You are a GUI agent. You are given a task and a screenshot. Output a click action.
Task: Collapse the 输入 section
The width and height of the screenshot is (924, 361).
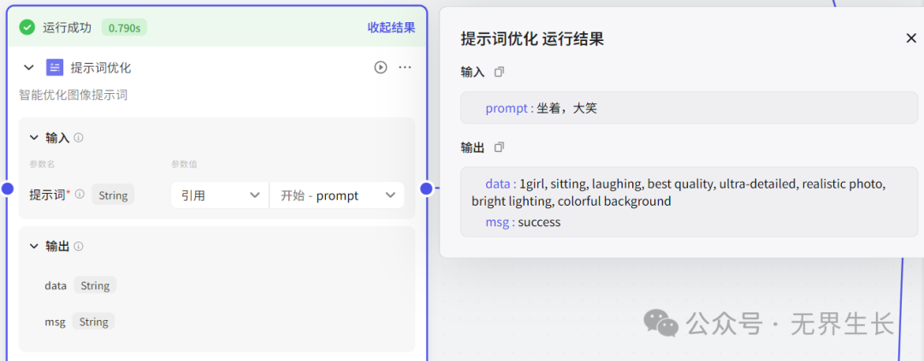point(33,138)
